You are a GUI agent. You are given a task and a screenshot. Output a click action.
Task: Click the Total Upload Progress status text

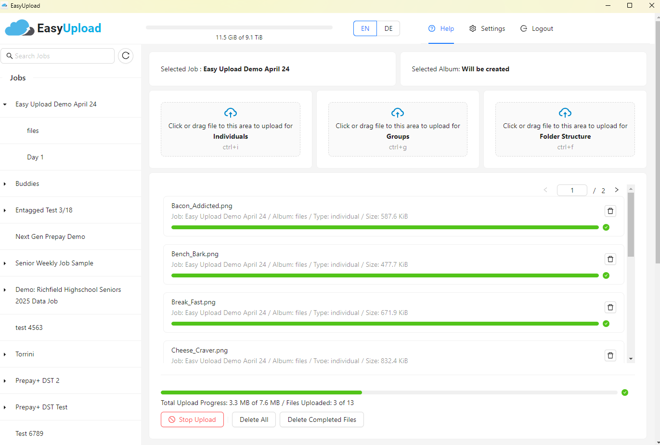(x=257, y=403)
